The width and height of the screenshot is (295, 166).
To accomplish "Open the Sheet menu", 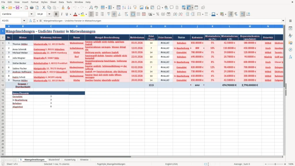I will click(x=53, y=2).
